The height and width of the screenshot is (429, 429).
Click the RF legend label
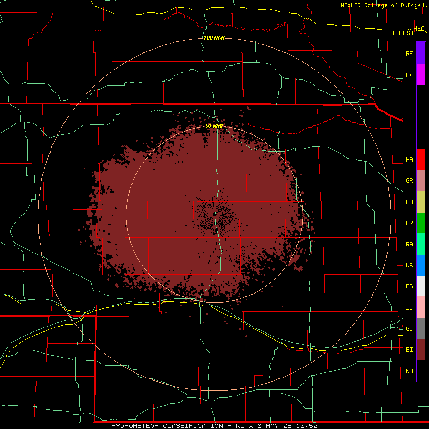pyautogui.click(x=409, y=53)
